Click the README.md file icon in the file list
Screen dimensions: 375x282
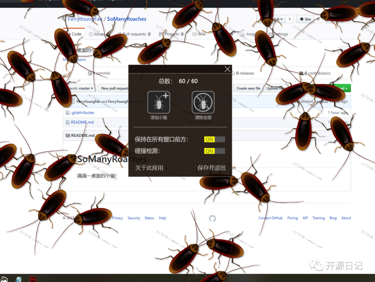[68, 122]
